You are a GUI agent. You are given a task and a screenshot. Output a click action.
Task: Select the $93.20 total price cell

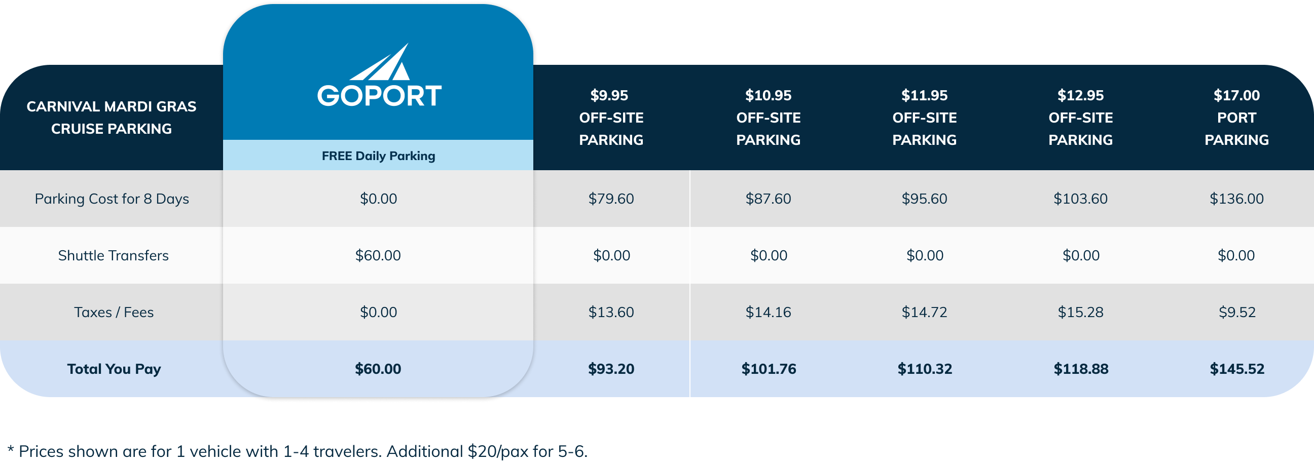pos(611,369)
